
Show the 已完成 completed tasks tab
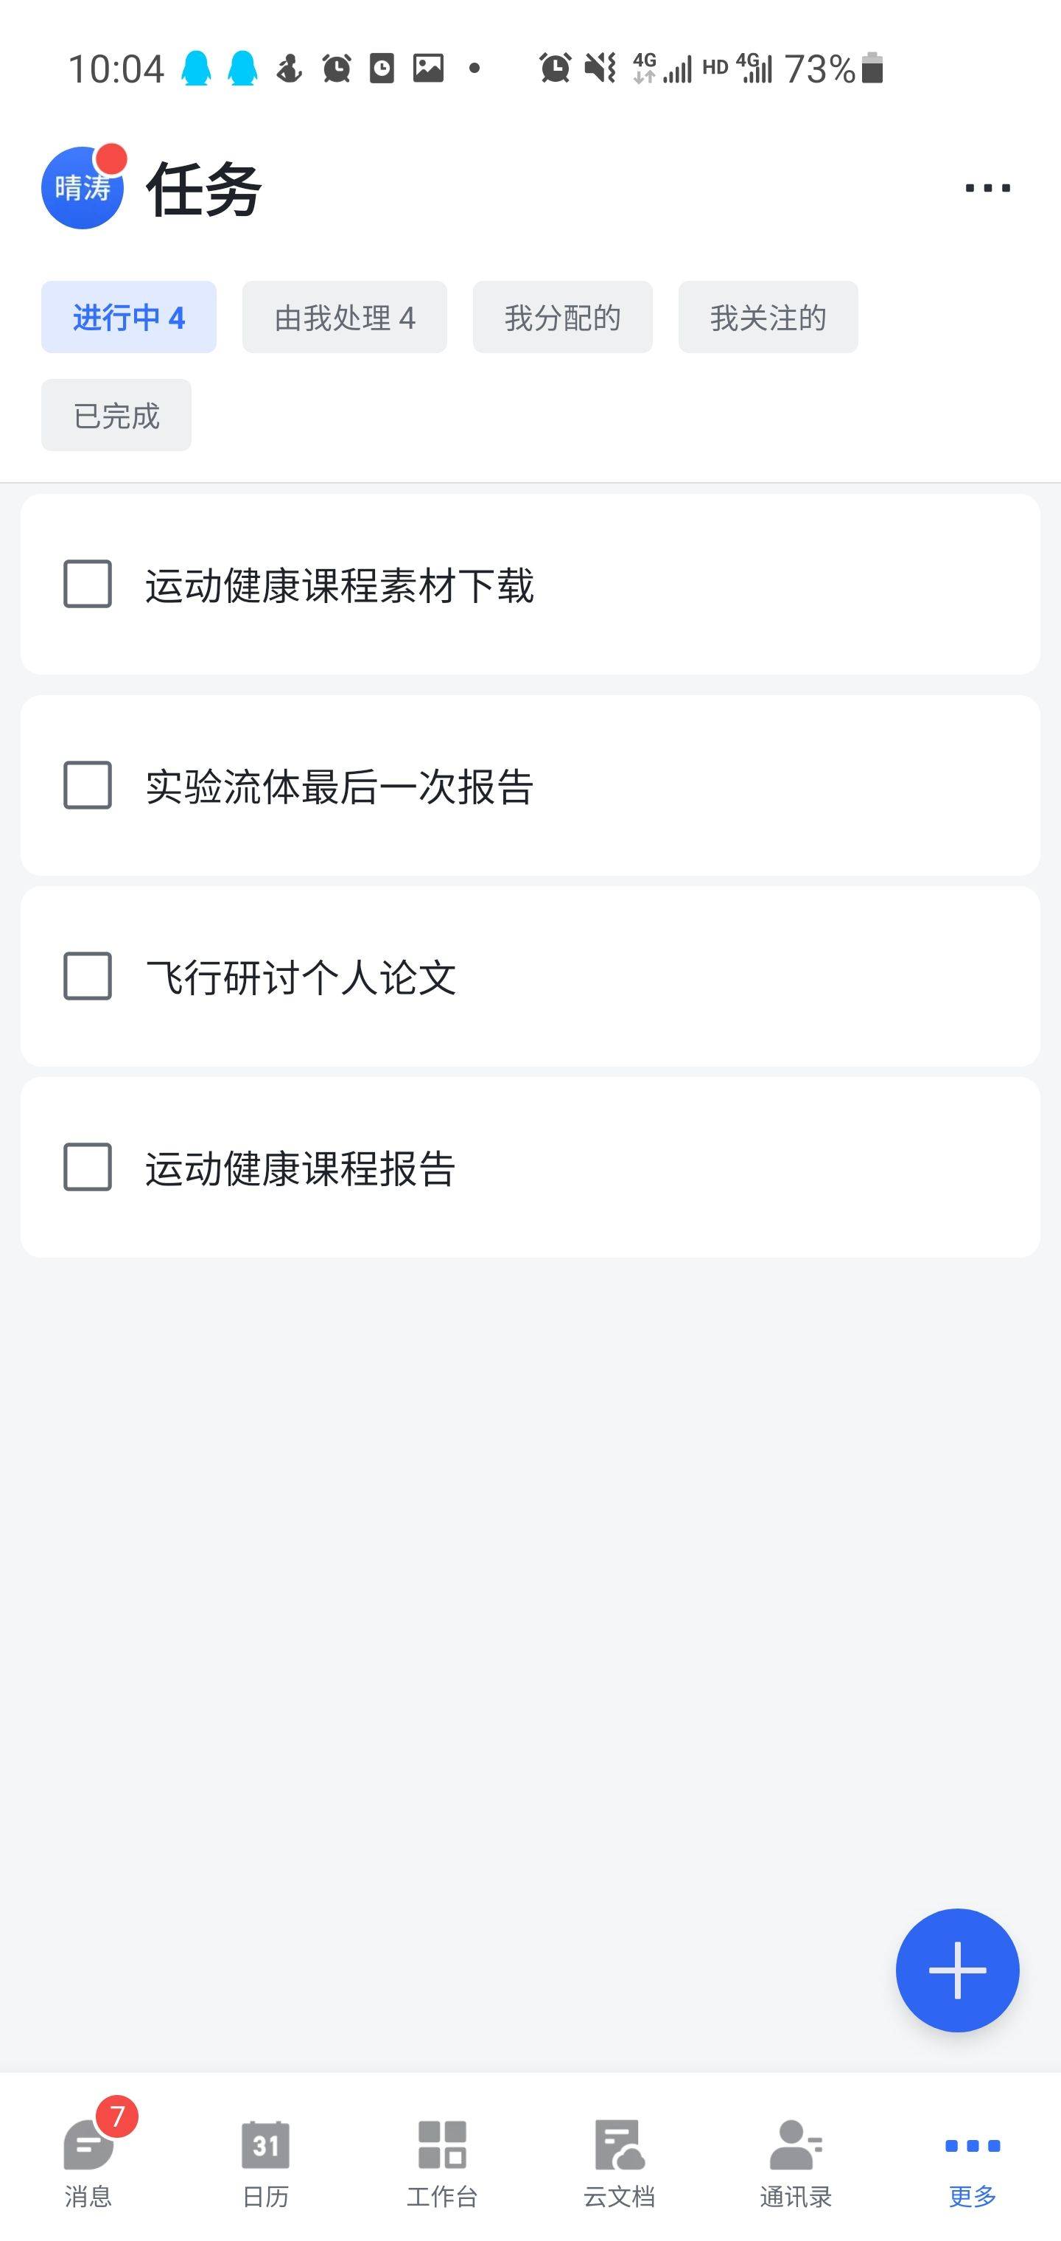coord(116,415)
